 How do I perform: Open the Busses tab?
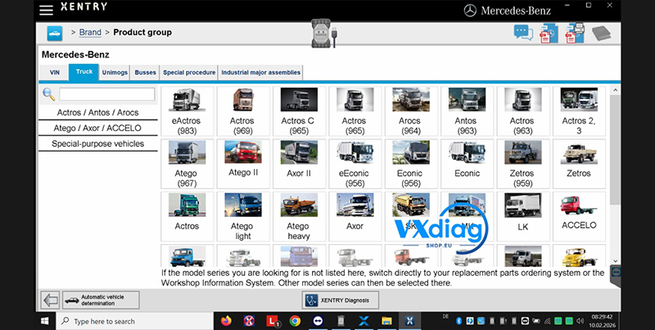point(146,73)
